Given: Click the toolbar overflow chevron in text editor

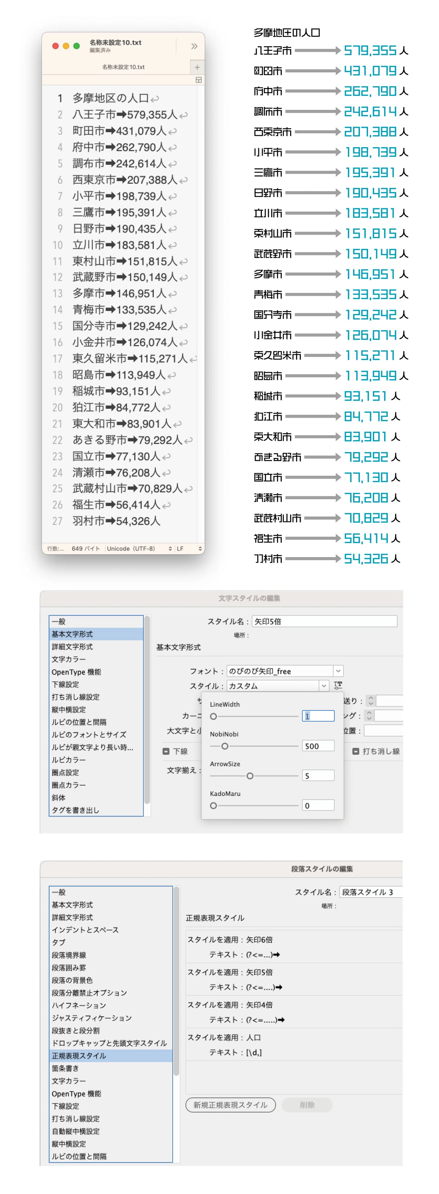Looking at the screenshot, I should point(194,46).
